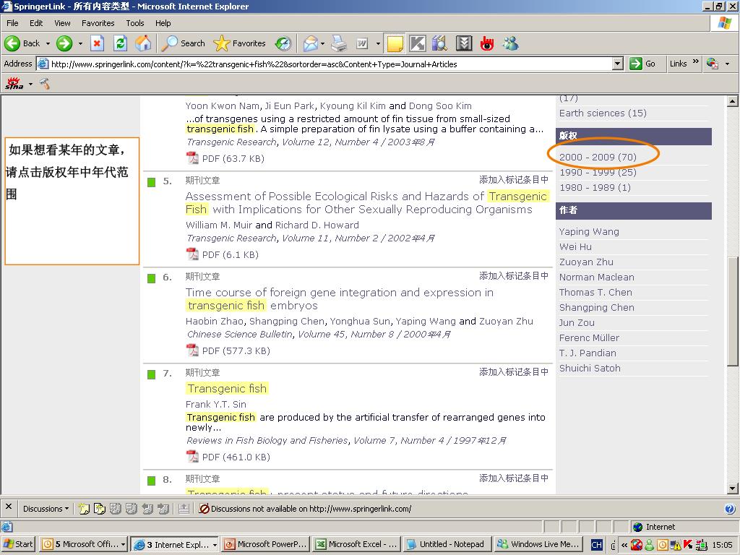740x555 pixels.
Task: Click the hammer tool icon on Sina toolbar
Action: [x=45, y=84]
